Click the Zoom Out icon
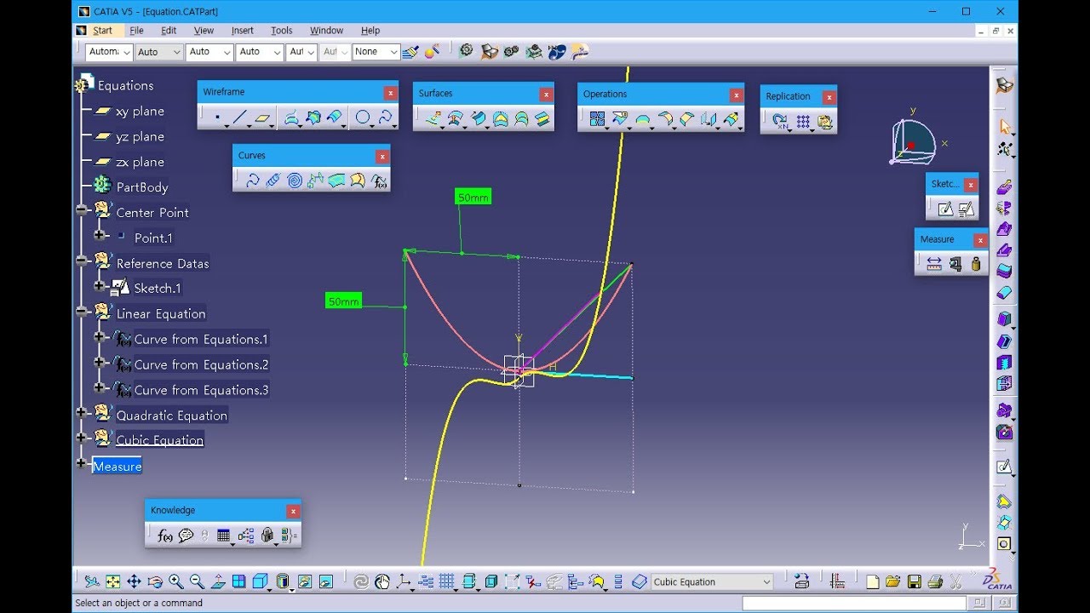1090x613 pixels. (x=197, y=582)
